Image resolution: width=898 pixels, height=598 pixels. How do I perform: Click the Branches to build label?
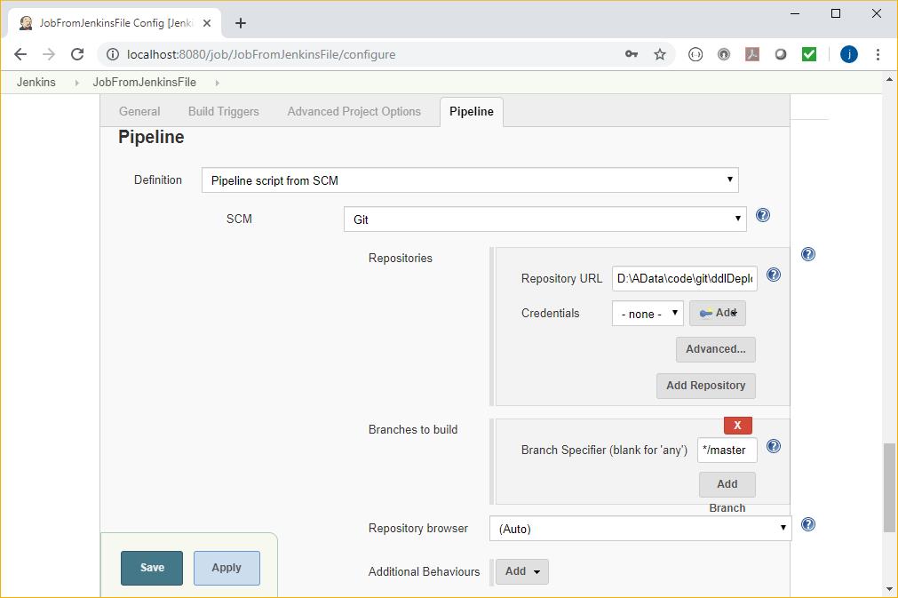point(413,430)
